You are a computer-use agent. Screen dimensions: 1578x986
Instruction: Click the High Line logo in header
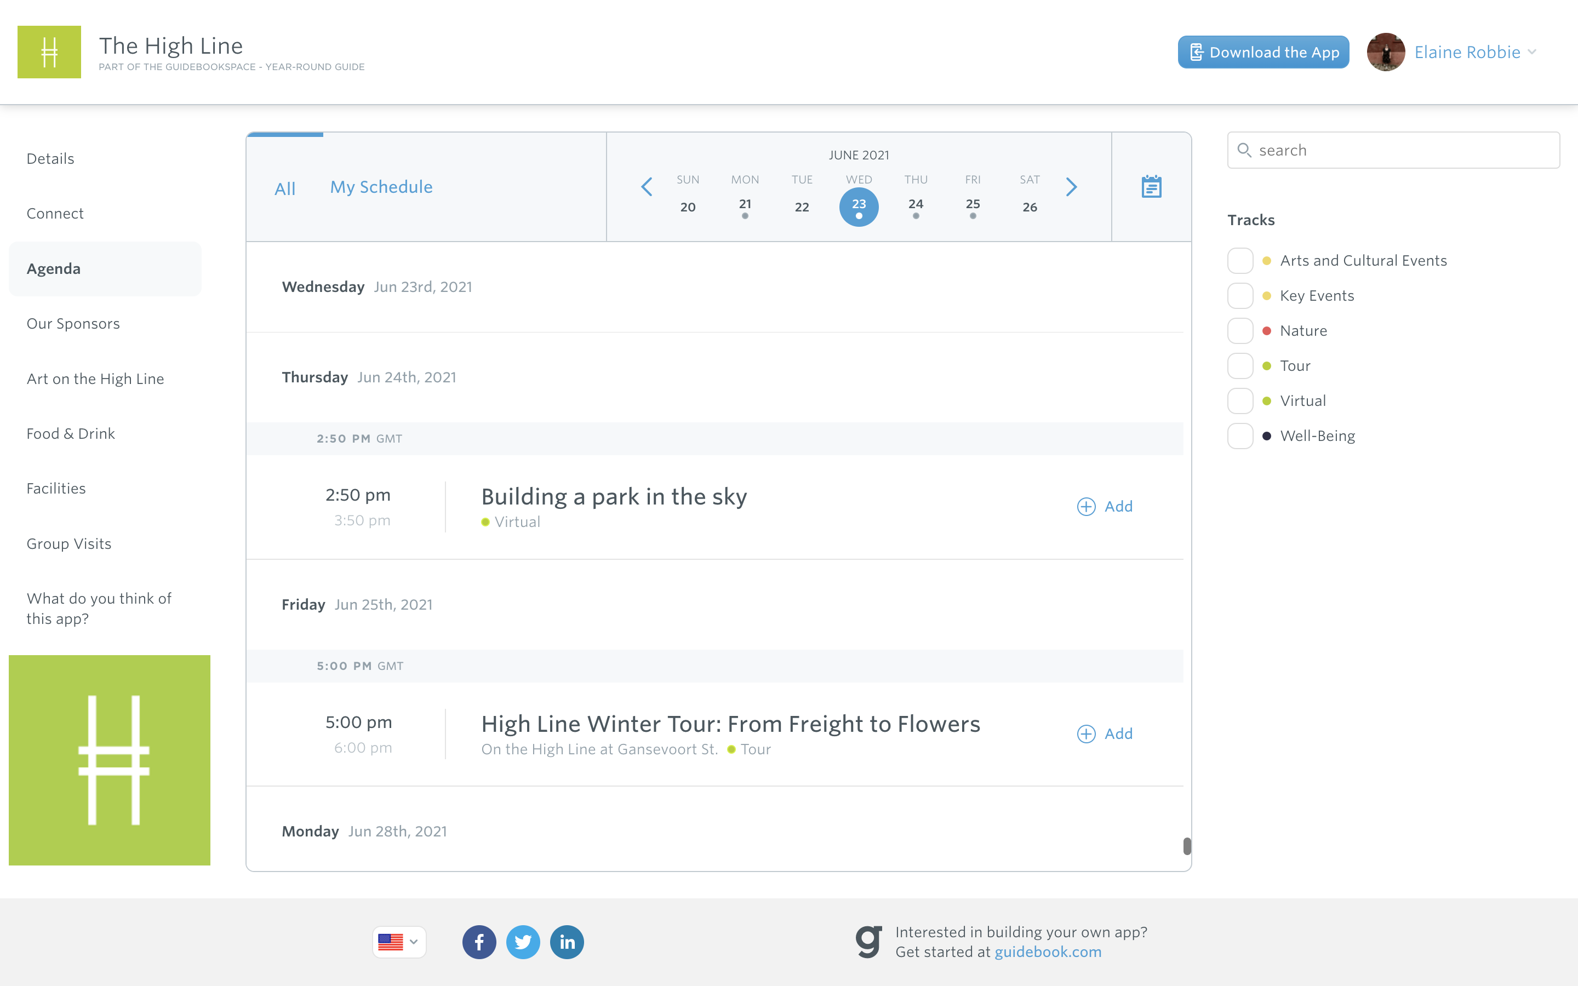point(49,52)
